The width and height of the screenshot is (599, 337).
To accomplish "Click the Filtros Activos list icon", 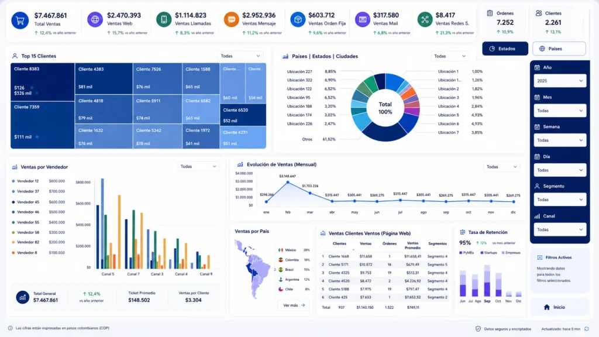I will point(540,257).
